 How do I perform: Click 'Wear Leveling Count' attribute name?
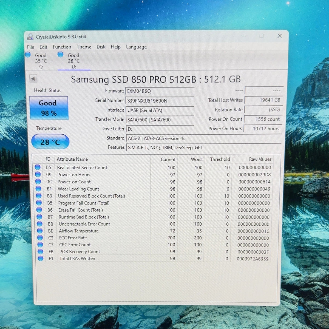coord(78,189)
